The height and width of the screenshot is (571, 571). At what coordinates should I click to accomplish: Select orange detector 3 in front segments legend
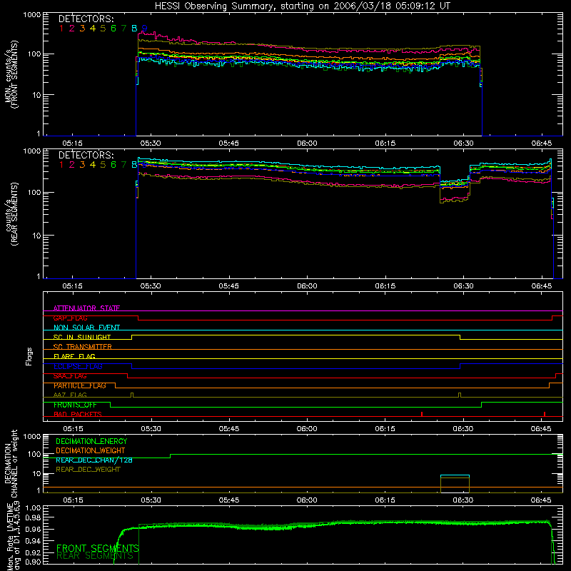82,29
